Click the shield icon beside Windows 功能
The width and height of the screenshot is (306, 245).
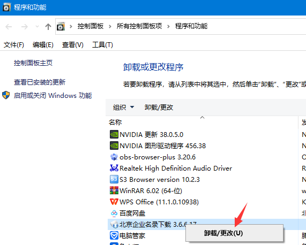pos(6,95)
